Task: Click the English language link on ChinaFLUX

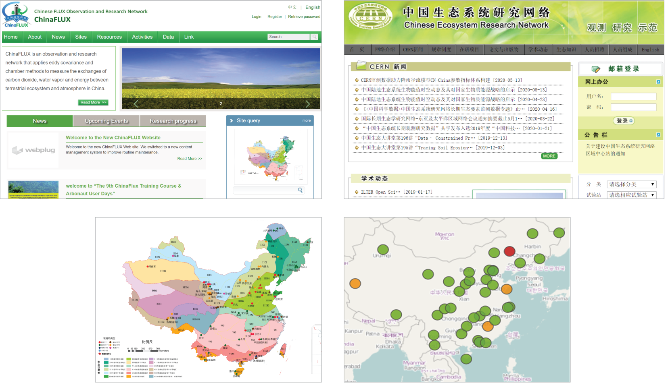Action: [313, 7]
